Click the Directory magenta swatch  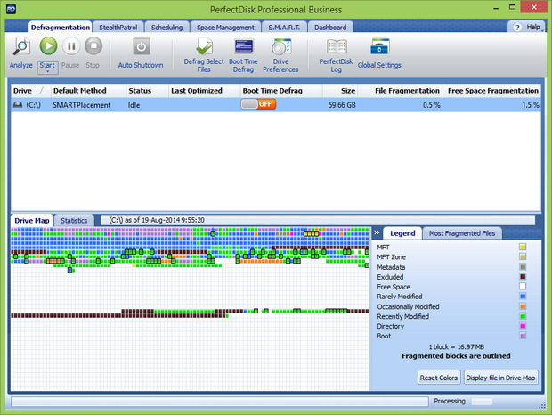(x=523, y=326)
